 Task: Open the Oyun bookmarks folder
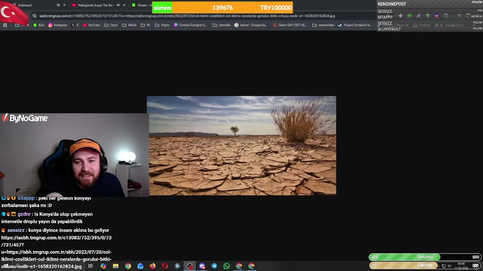point(111,25)
